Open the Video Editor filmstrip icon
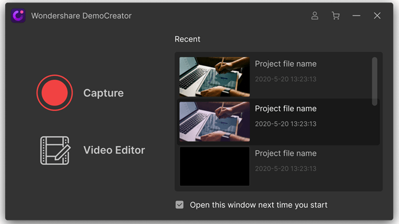Image resolution: width=399 pixels, height=224 pixels. [x=55, y=150]
